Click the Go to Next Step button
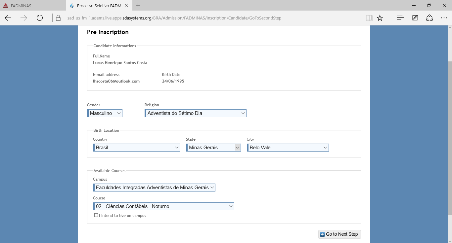 click(339, 234)
